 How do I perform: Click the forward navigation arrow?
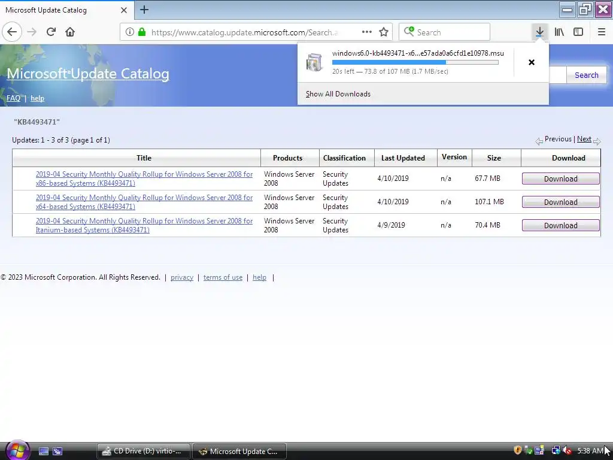32,32
